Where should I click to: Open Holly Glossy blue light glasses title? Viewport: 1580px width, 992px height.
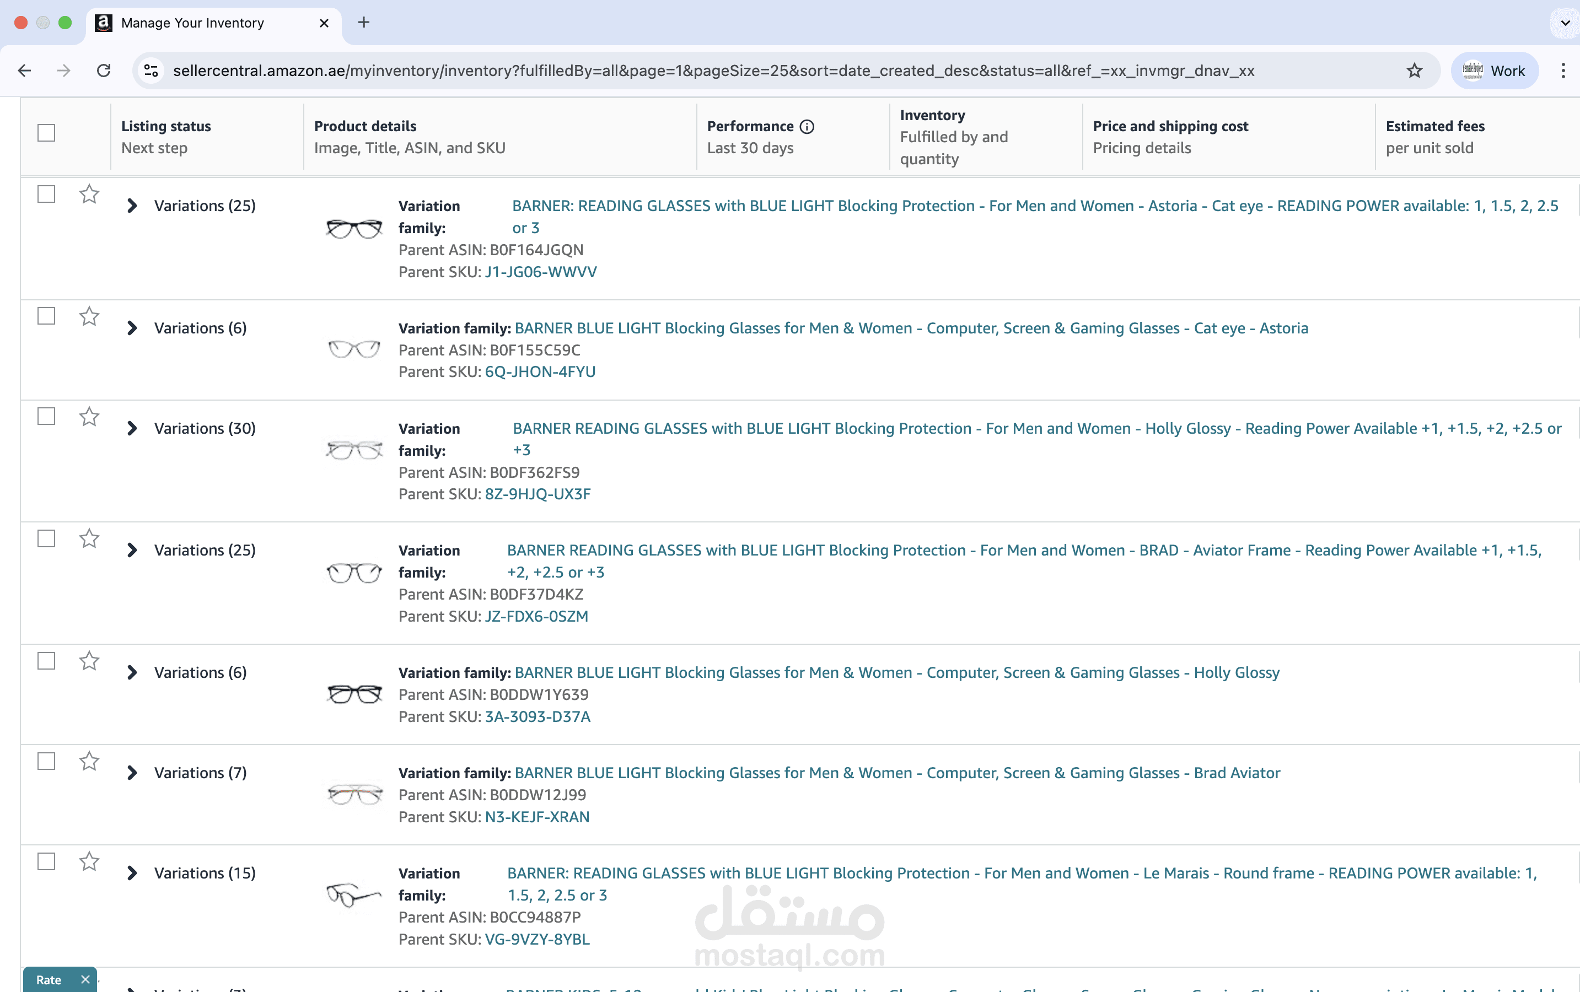click(x=897, y=672)
